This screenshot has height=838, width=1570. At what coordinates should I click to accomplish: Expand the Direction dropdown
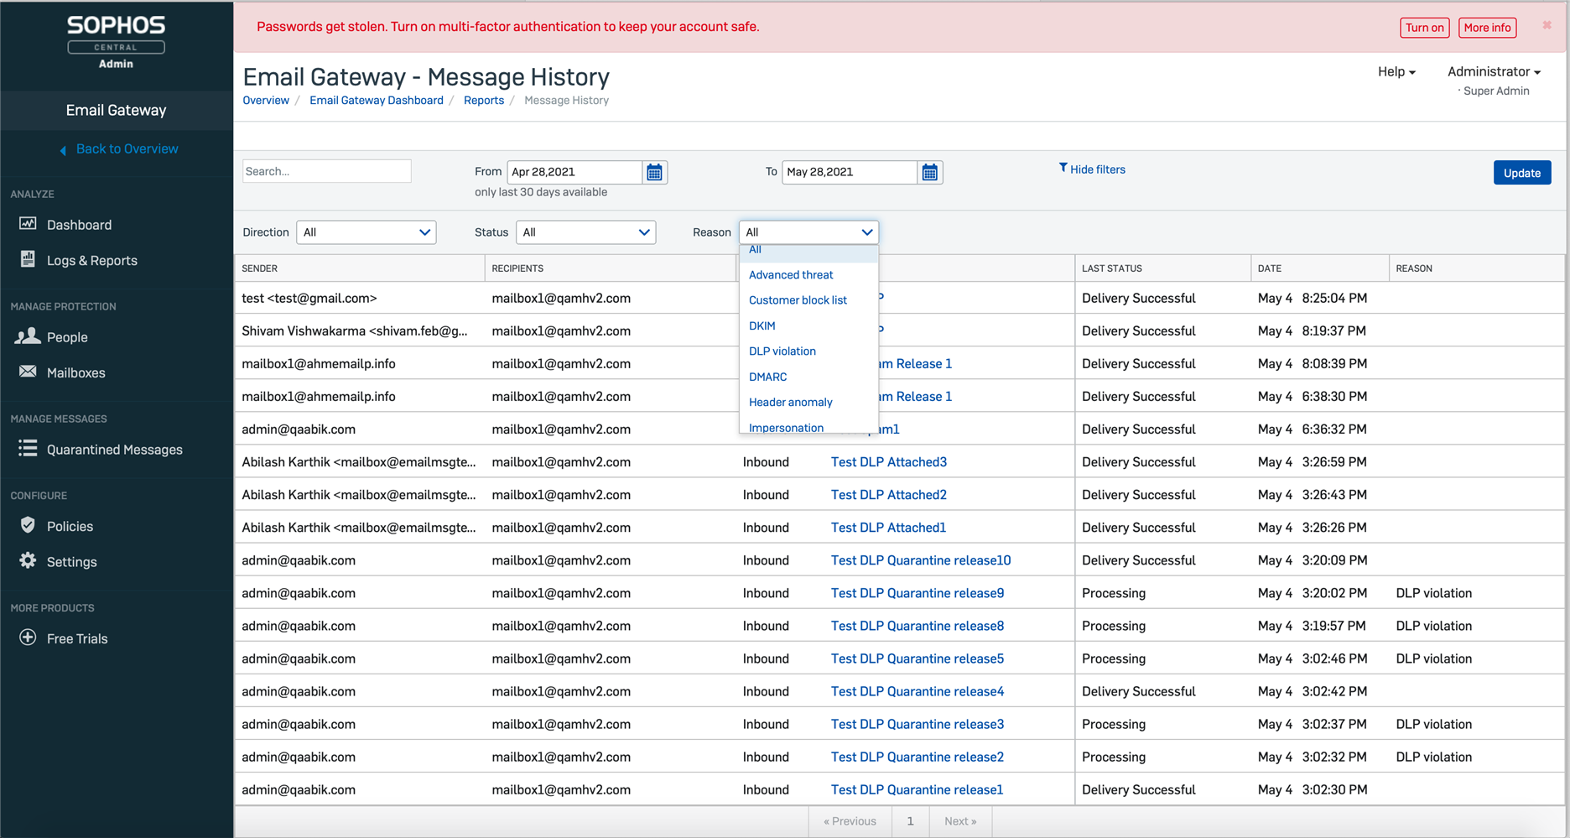pyautogui.click(x=367, y=232)
